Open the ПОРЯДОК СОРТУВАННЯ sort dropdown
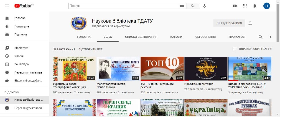 tap(252, 49)
